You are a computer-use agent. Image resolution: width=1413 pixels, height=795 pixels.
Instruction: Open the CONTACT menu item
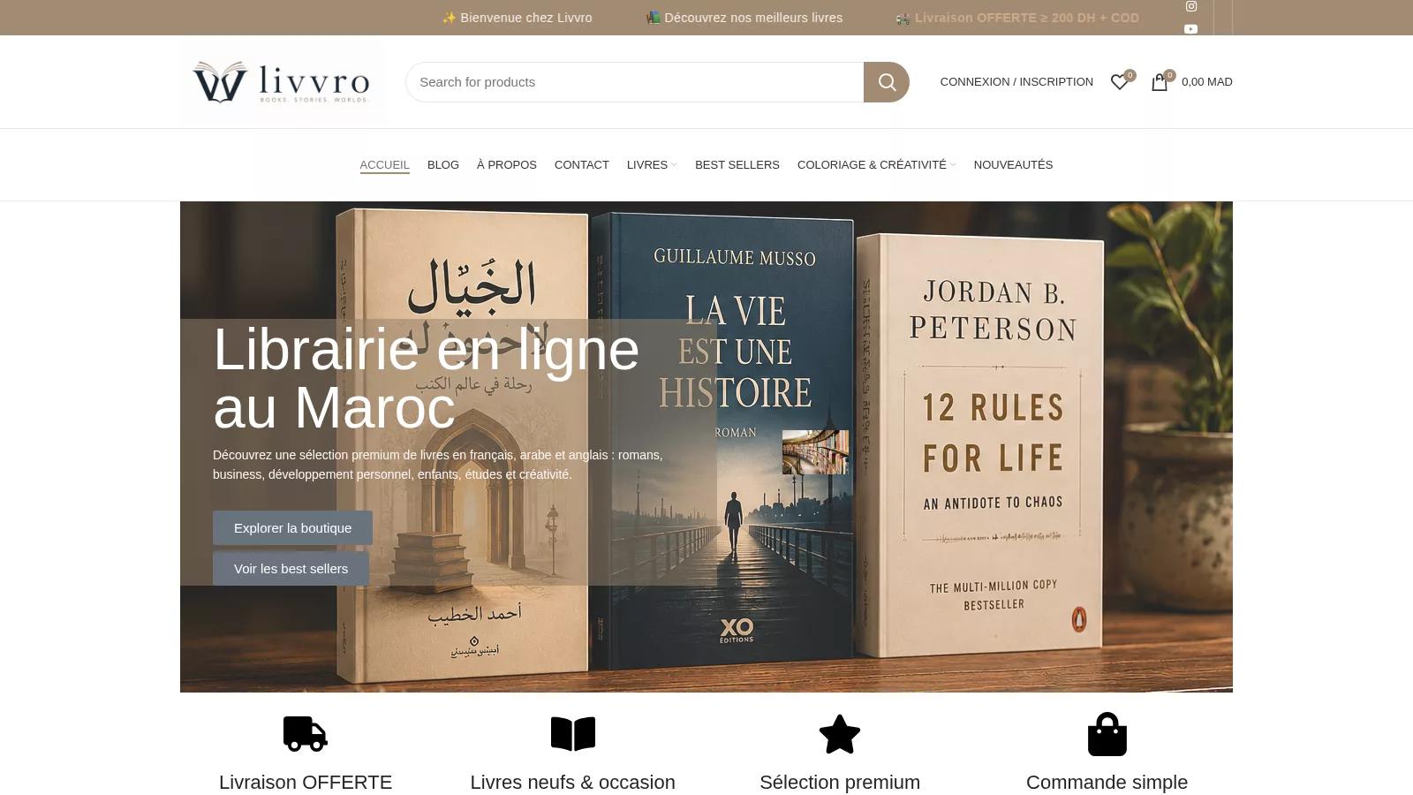click(582, 165)
